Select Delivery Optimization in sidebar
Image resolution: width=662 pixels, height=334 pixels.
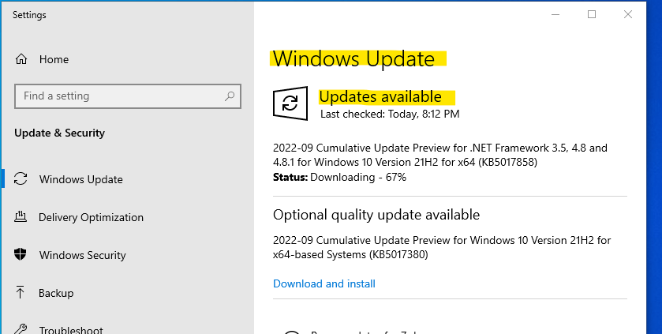coord(91,217)
